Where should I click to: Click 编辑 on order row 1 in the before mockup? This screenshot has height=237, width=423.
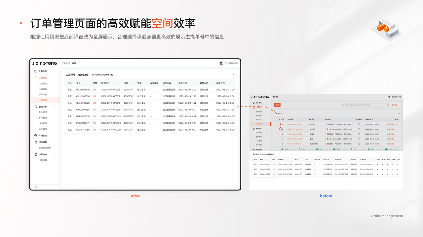(389, 124)
